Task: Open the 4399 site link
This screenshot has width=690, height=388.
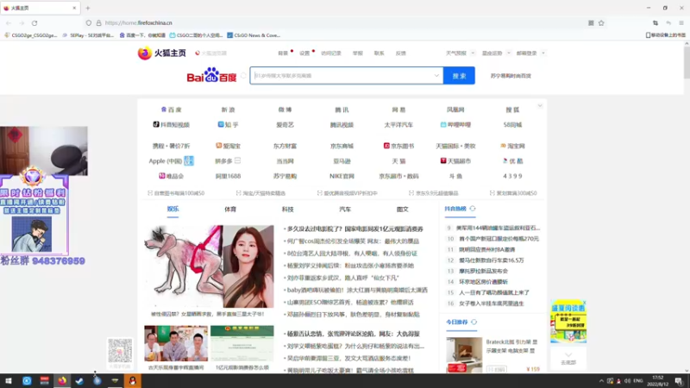Action: 512,176
